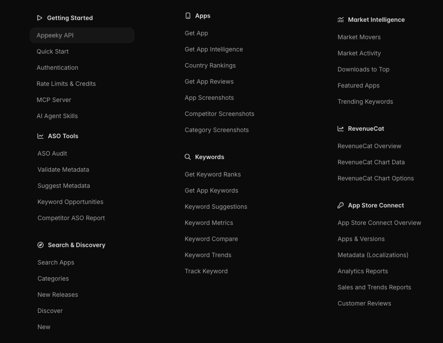The image size is (443, 343).
Task: Click the Apps section heading
Action: coord(203,16)
